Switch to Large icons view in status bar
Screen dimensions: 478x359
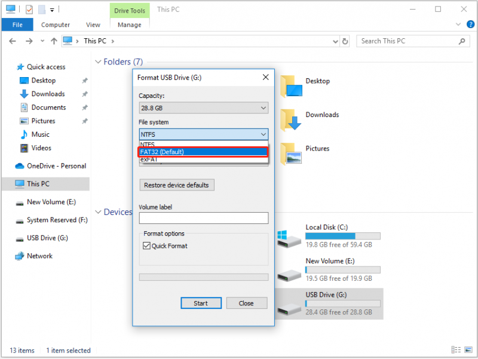[x=468, y=349]
